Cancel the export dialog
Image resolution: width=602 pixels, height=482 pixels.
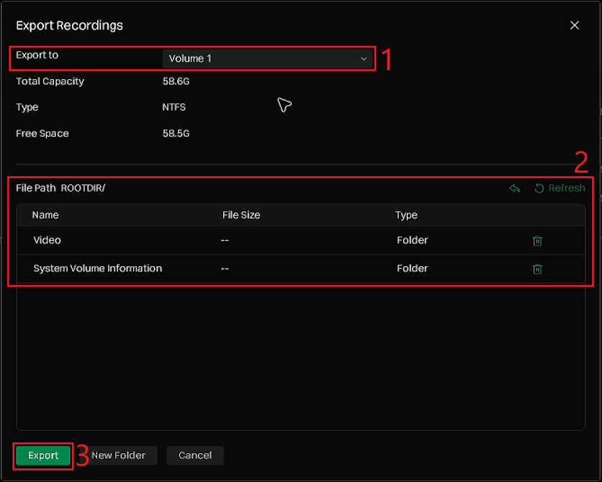click(x=195, y=455)
